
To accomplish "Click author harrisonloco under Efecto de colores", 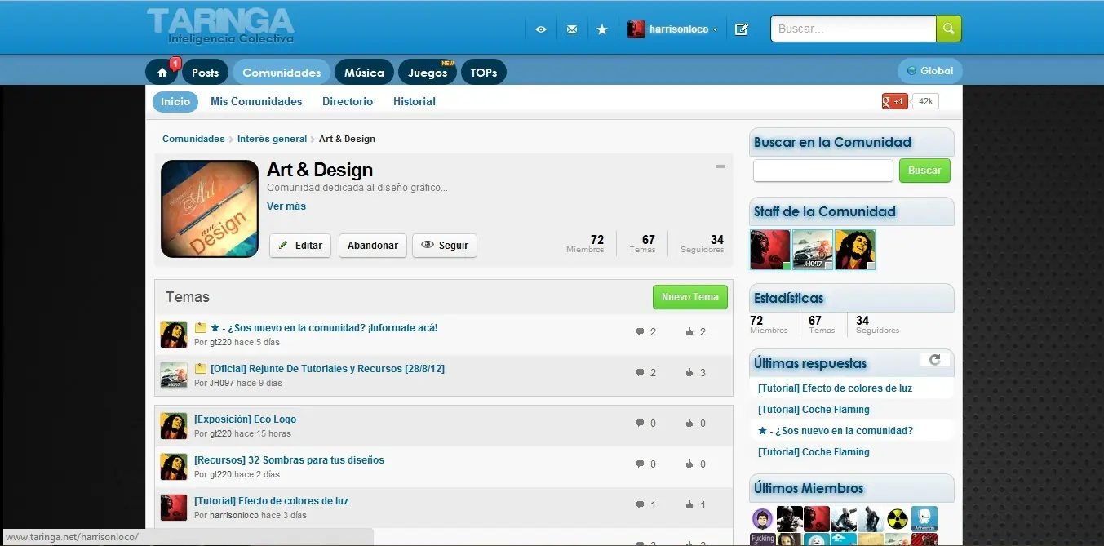I will (234, 515).
